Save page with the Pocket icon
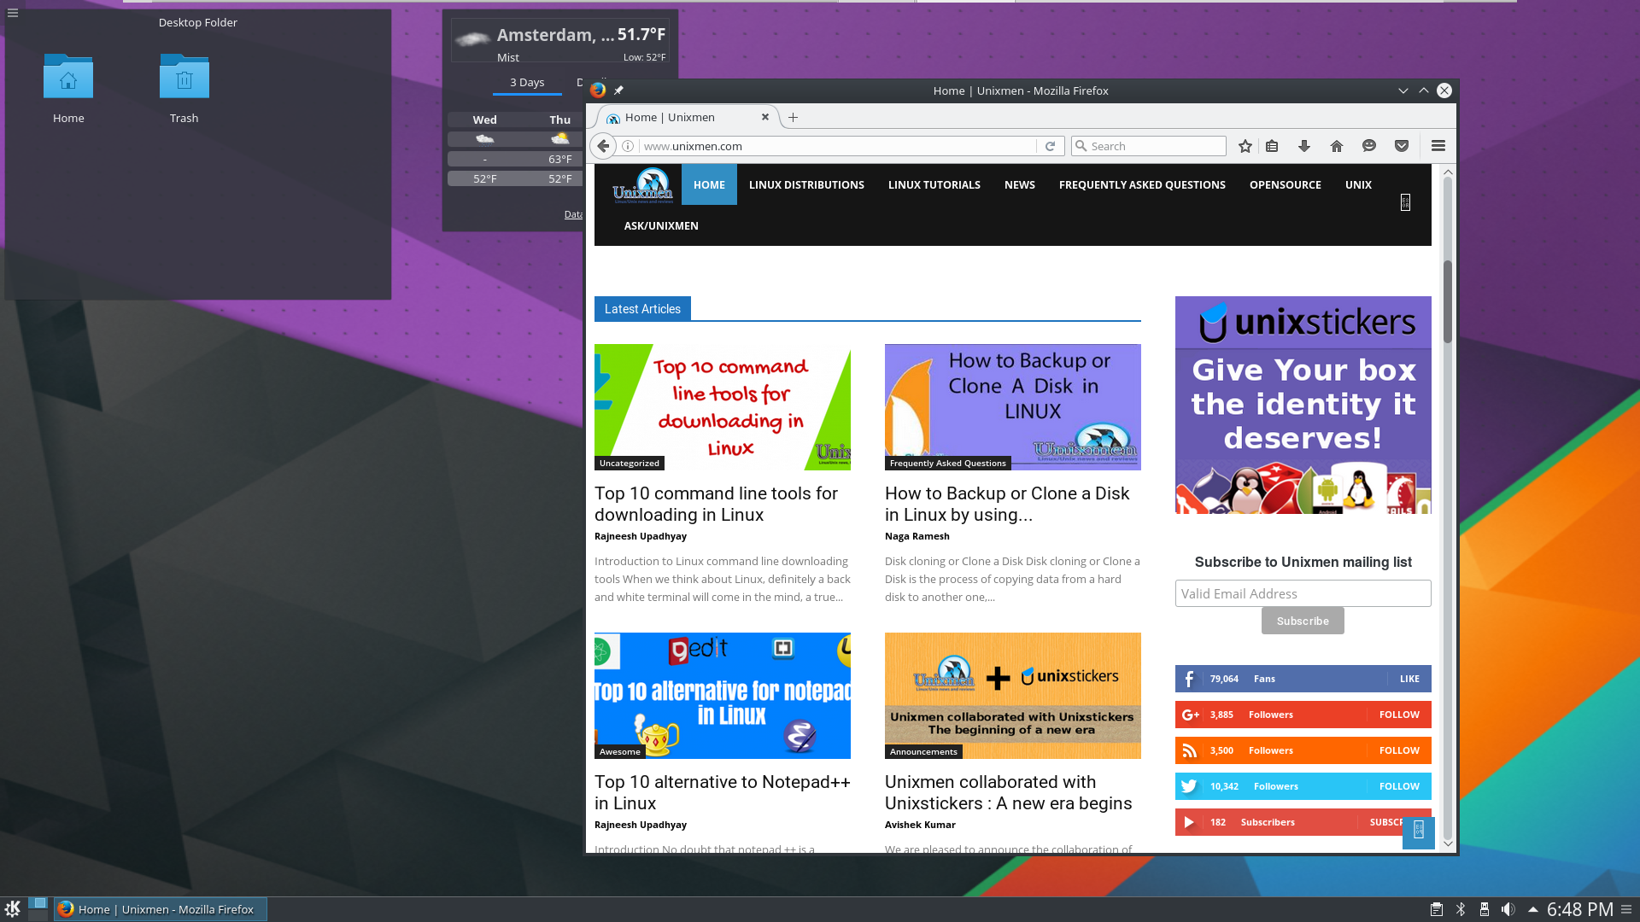The image size is (1640, 922). [1402, 146]
